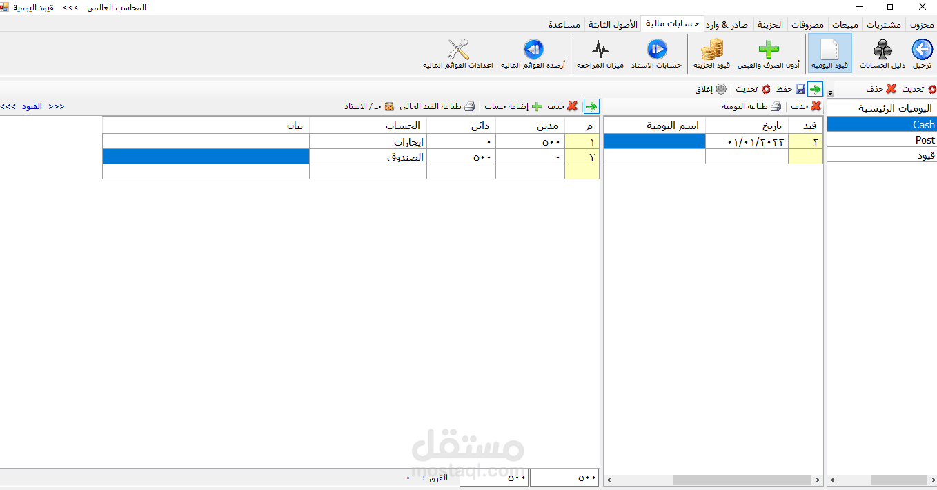Open دليل الحسابات chart of accounts
Image resolution: width=937 pixels, height=490 pixels.
coord(882,53)
